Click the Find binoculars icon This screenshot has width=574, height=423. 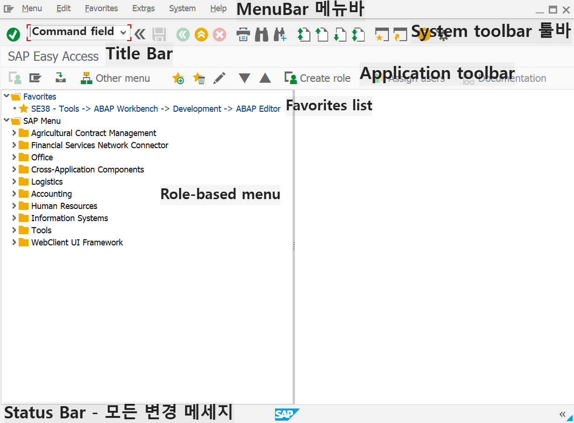261,35
